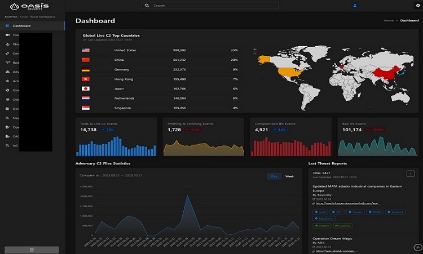Click the Japan flag icon
This screenshot has height=254, width=423.
(86, 88)
